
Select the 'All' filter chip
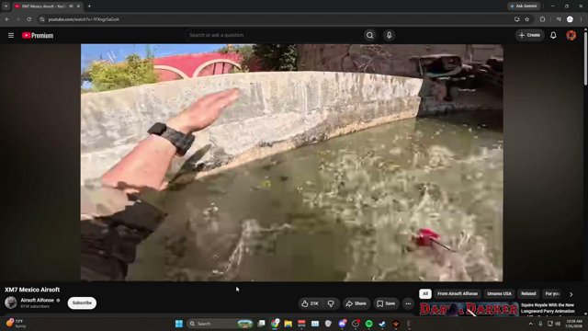424,294
